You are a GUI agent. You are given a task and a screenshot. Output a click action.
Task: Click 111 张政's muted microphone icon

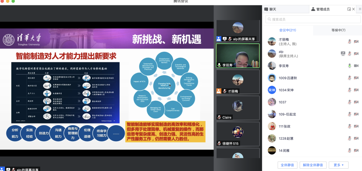click(350, 126)
